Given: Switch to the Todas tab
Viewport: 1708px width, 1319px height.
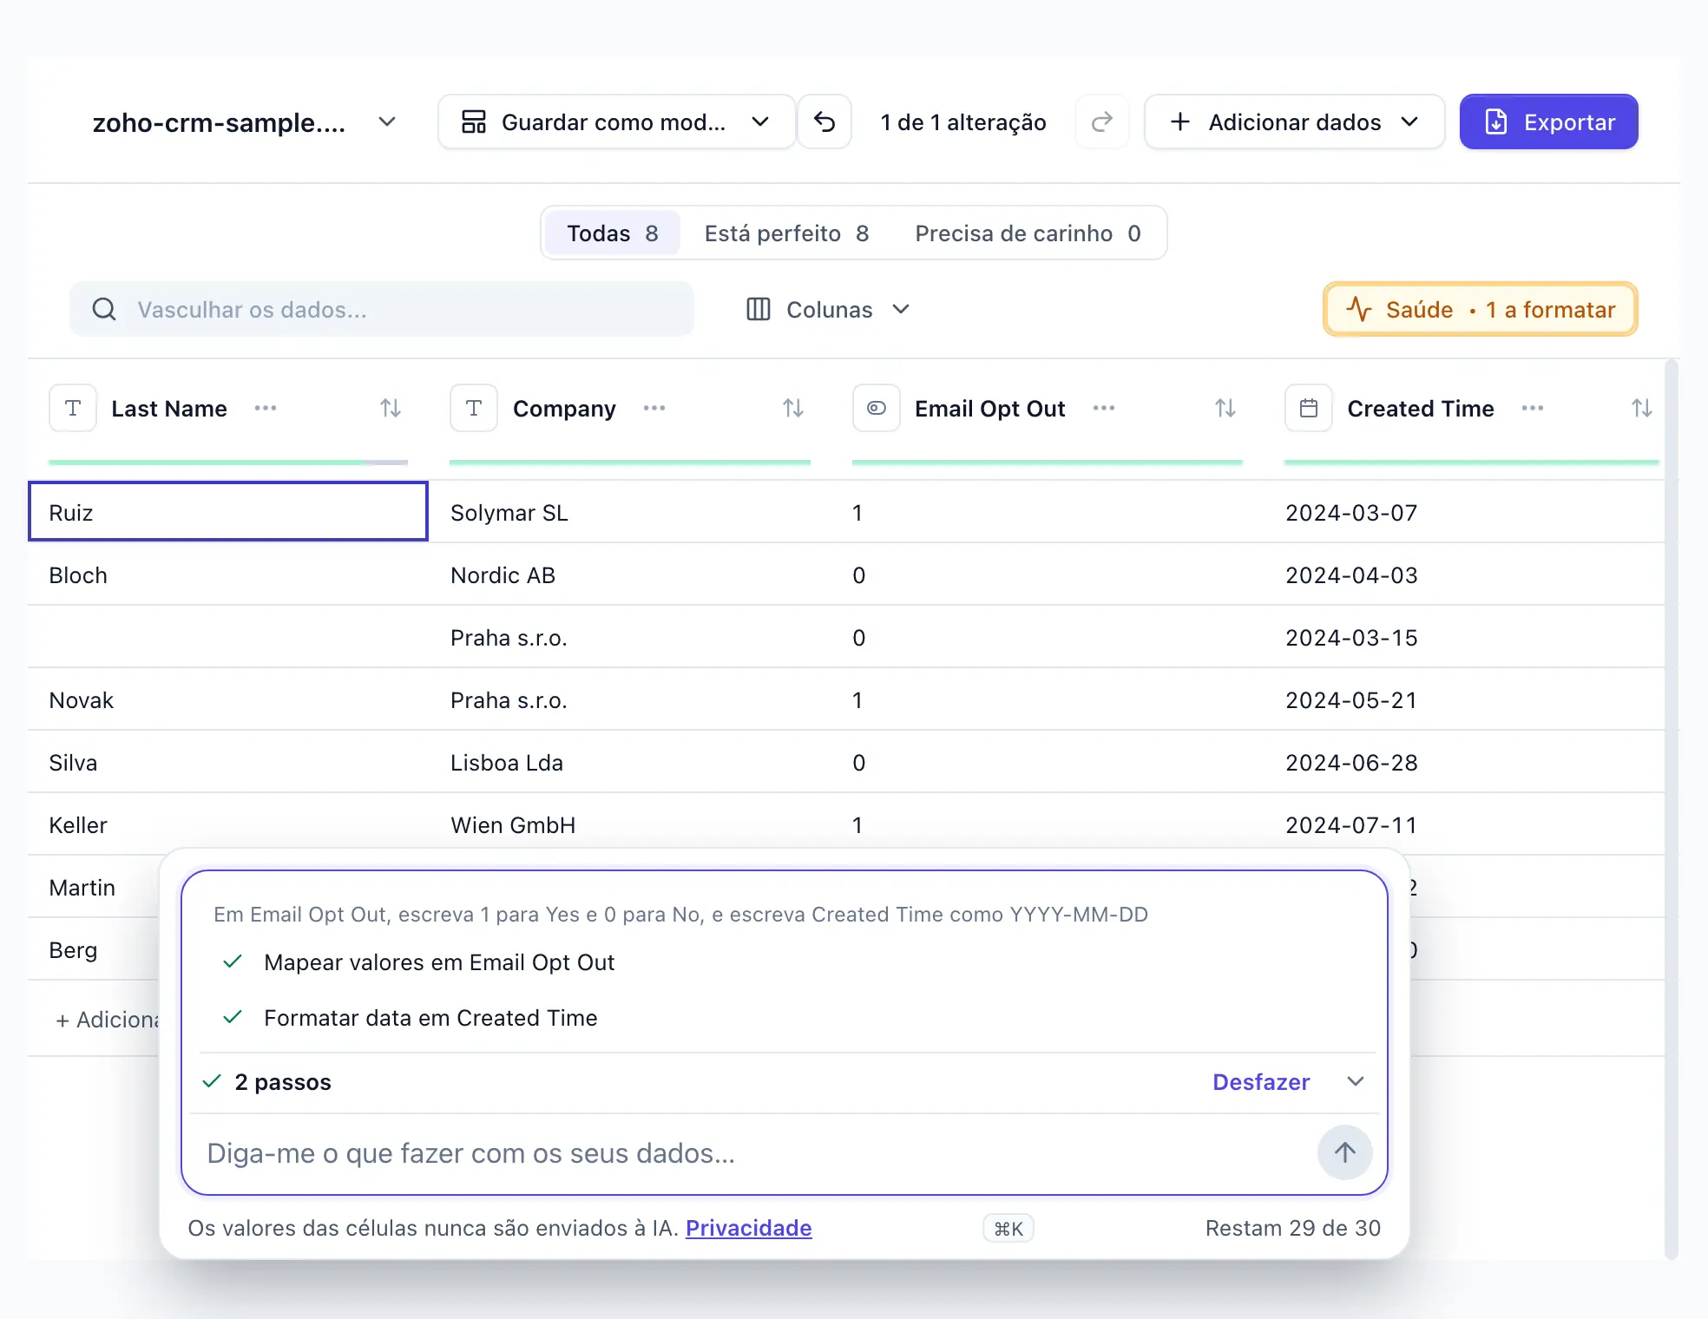Looking at the screenshot, I should (x=613, y=233).
